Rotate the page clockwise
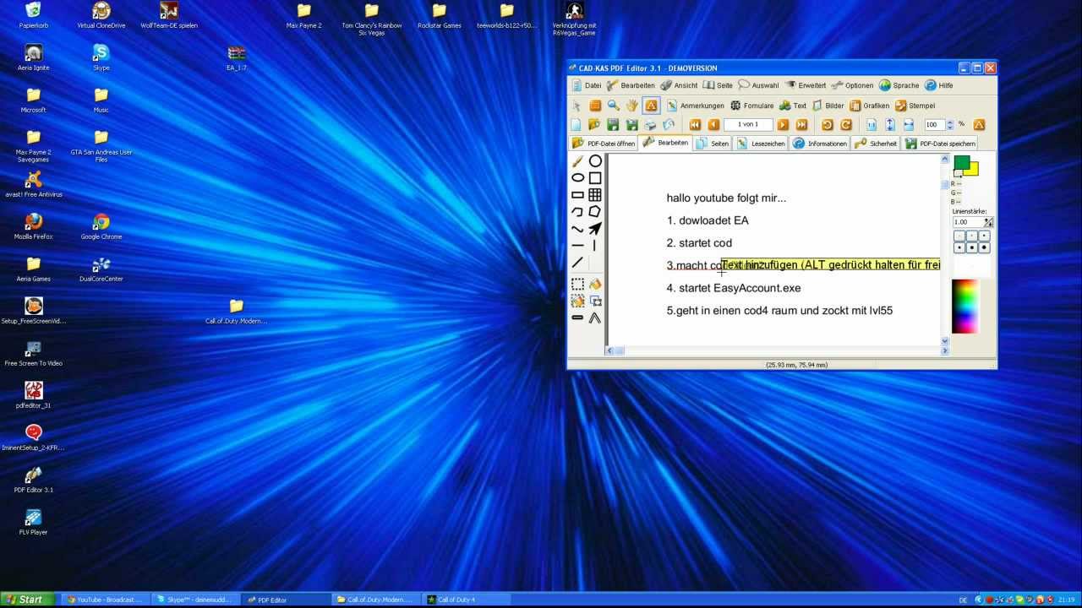This screenshot has width=1082, height=608. [x=845, y=124]
